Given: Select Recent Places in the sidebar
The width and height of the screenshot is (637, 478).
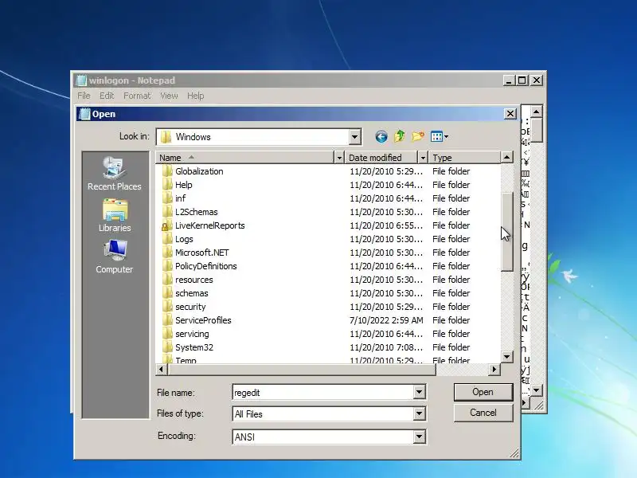Looking at the screenshot, I should coord(114,174).
